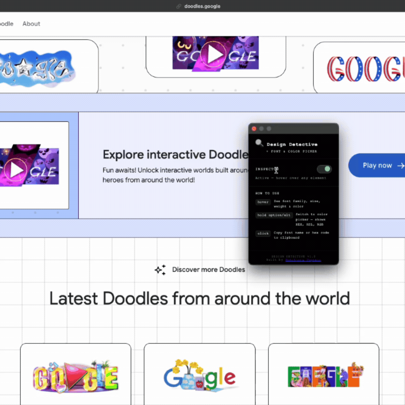
Task: Click the 'Discover more Doodles' text
Action: [209, 270]
